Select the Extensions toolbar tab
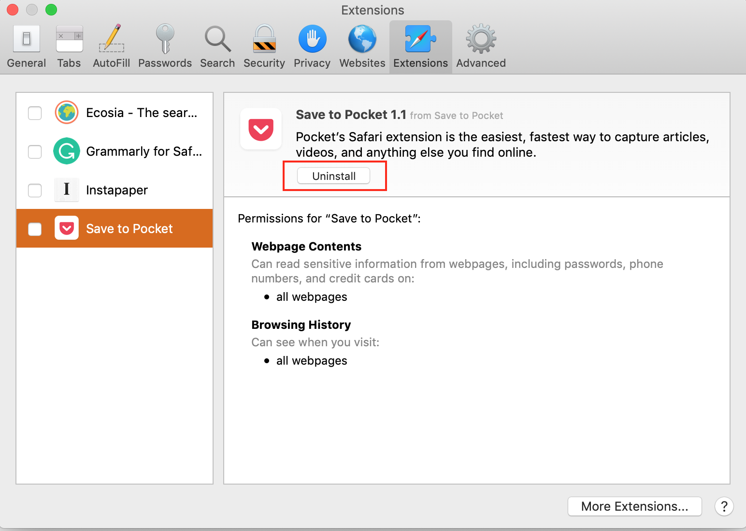Viewport: 746px width, 531px height. click(x=420, y=47)
